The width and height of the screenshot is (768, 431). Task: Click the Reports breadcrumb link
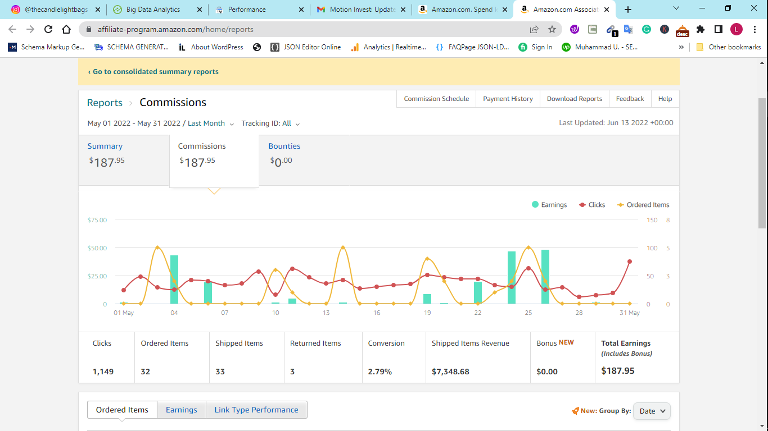[x=105, y=103]
